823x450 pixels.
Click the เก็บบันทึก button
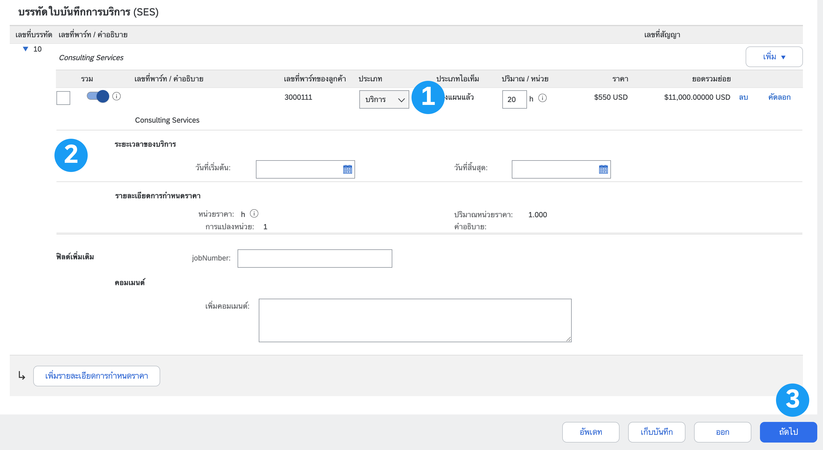[656, 432]
